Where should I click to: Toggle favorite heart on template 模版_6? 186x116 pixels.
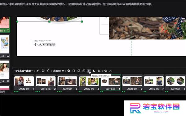click(x=8, y=30)
